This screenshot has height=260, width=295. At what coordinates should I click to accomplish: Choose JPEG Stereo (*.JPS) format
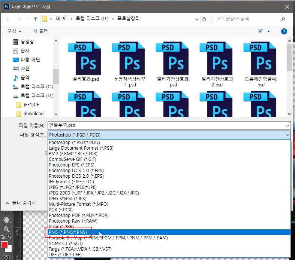pyautogui.click(x=169, y=198)
